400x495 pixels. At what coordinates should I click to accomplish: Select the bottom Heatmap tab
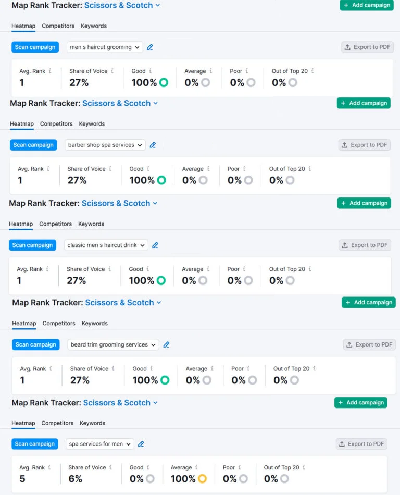pos(23,423)
